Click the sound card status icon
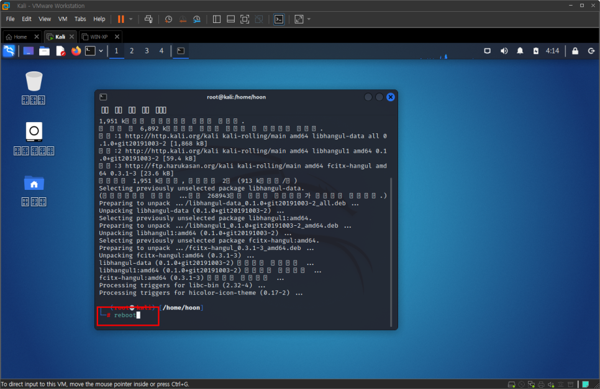 551,385
